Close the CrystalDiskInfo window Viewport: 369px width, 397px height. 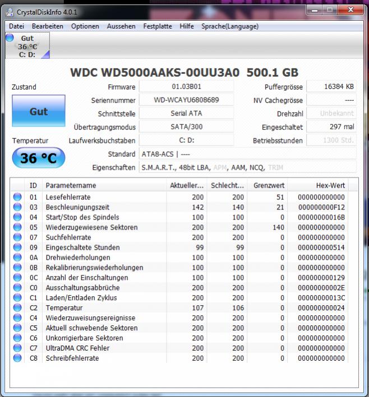pyautogui.click(x=350, y=10)
